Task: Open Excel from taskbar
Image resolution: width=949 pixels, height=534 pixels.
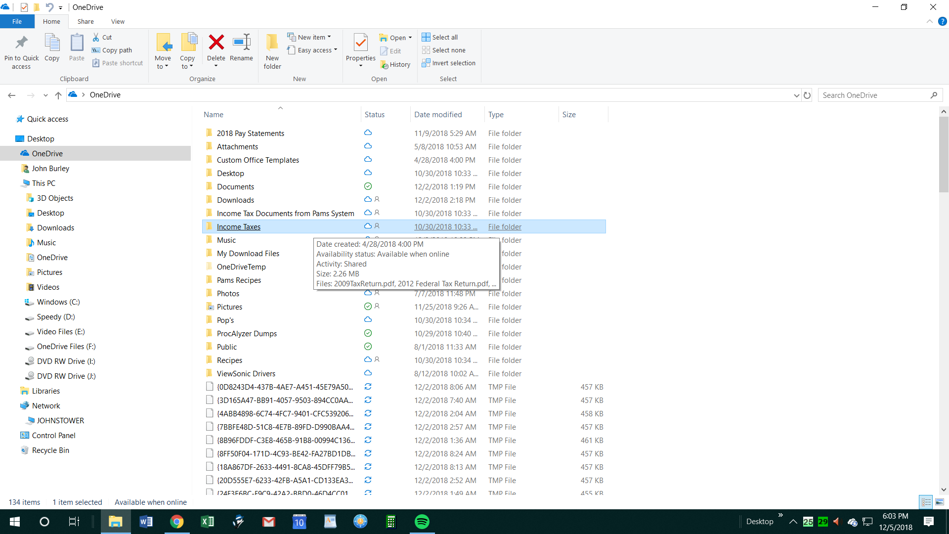Action: pyautogui.click(x=207, y=522)
